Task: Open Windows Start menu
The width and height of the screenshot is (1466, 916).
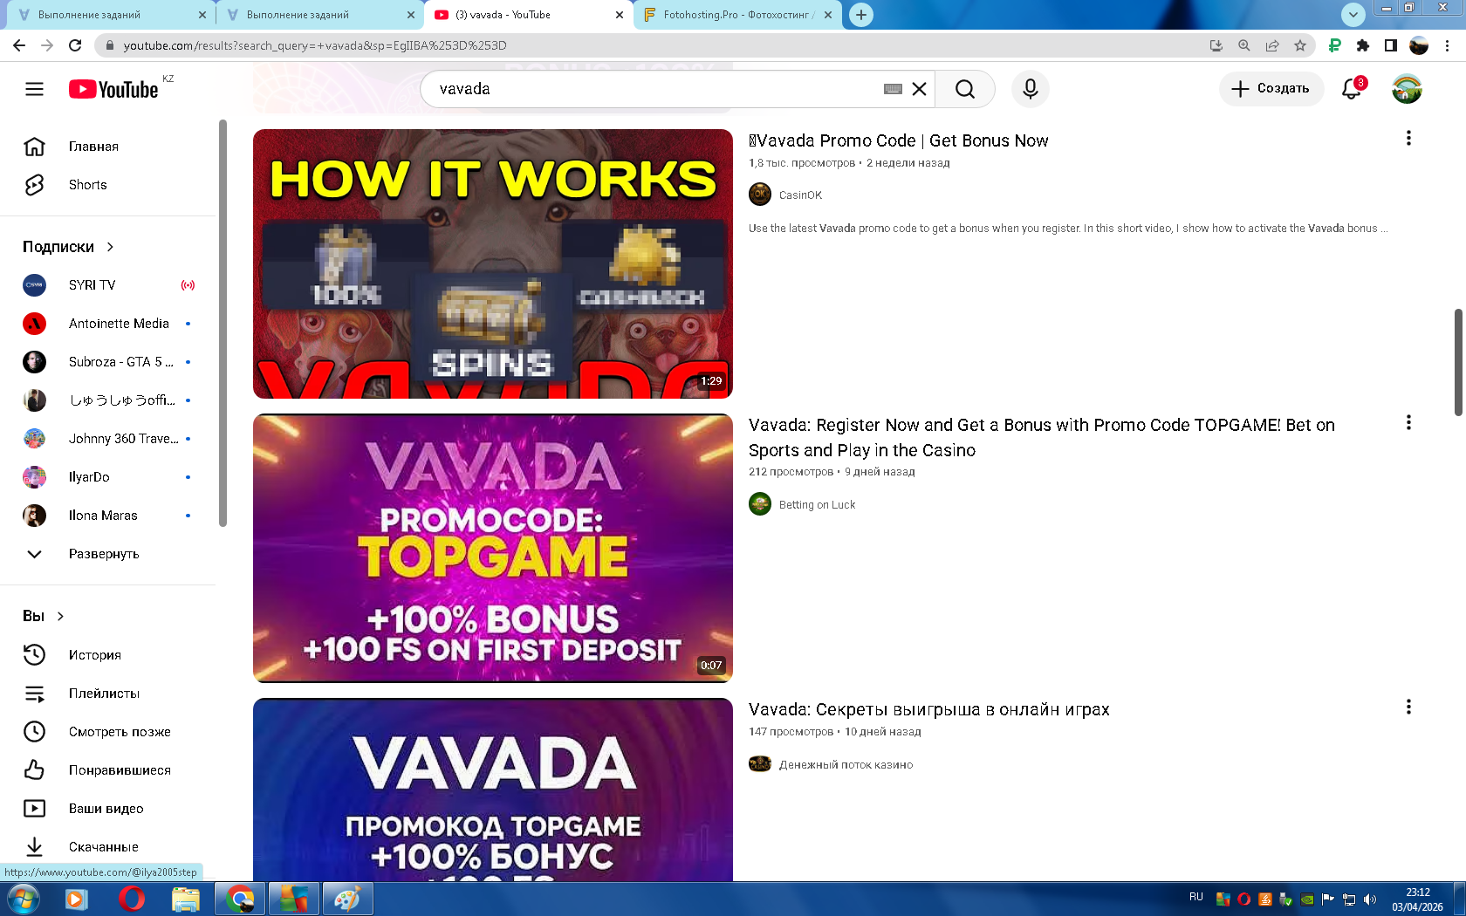Action: click(x=23, y=899)
